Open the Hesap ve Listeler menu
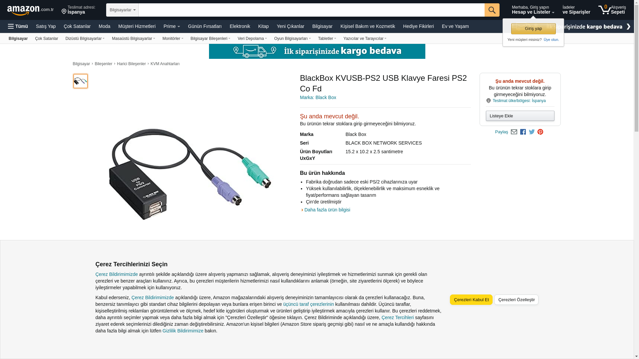639x359 pixels. pos(533,10)
